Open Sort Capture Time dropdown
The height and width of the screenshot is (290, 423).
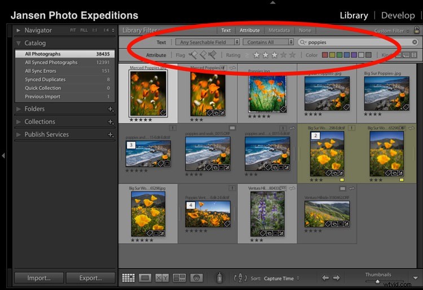pos(281,278)
